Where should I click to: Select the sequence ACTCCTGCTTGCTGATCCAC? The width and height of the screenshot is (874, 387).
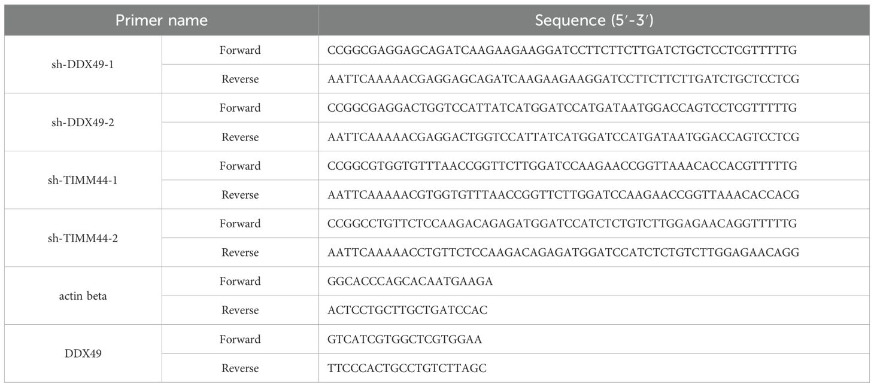coord(409,310)
